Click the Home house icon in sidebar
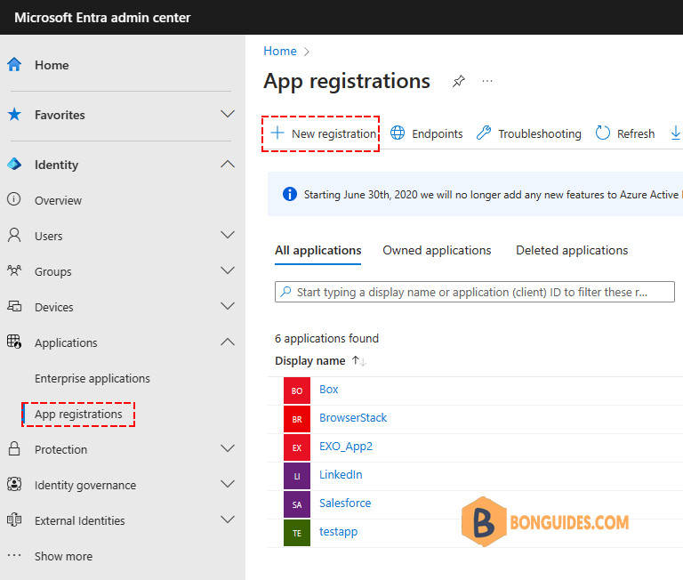 (x=14, y=64)
